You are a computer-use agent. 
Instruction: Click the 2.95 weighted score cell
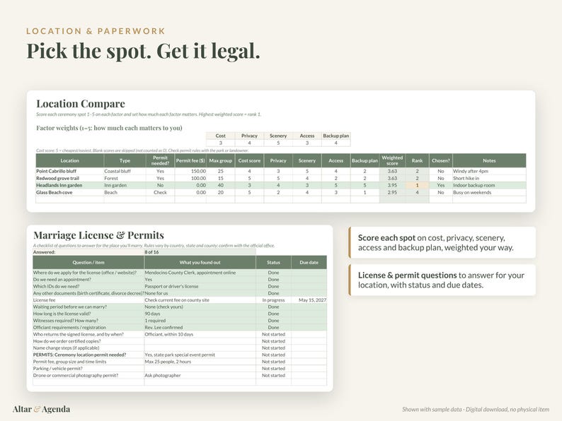click(x=392, y=192)
